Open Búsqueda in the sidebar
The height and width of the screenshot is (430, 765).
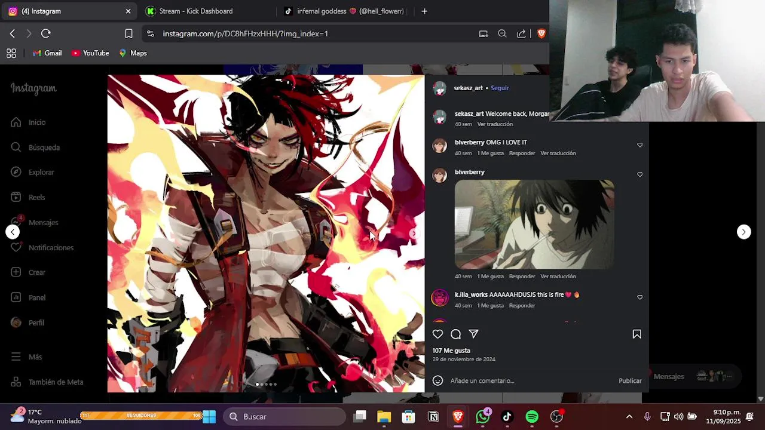pos(35,147)
